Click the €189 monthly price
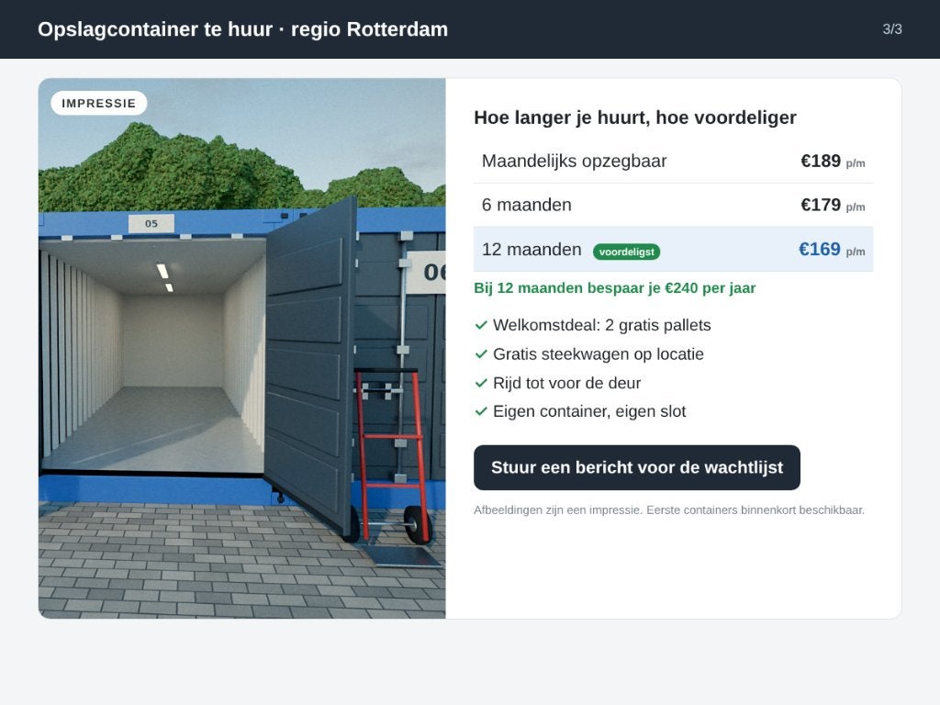The width and height of the screenshot is (940, 705). [821, 161]
